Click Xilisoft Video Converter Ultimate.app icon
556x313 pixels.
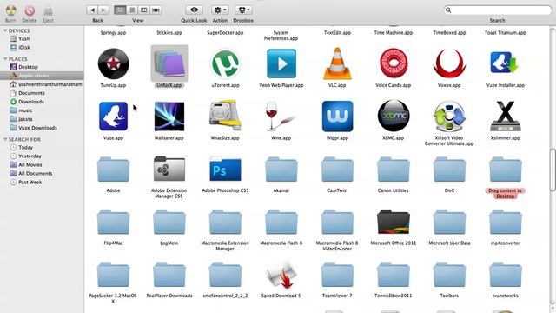coord(449,117)
